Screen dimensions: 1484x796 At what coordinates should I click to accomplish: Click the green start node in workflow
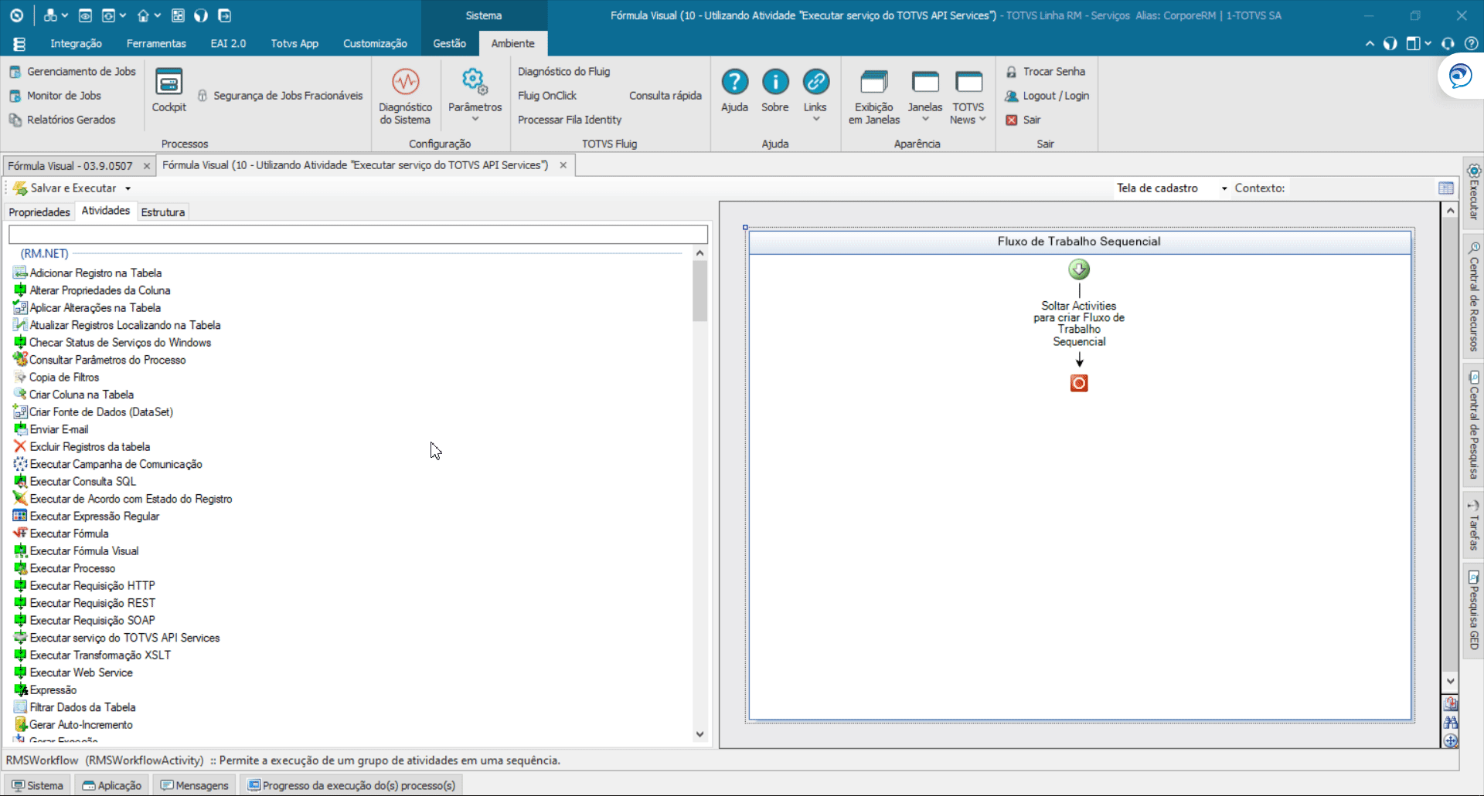click(x=1079, y=269)
